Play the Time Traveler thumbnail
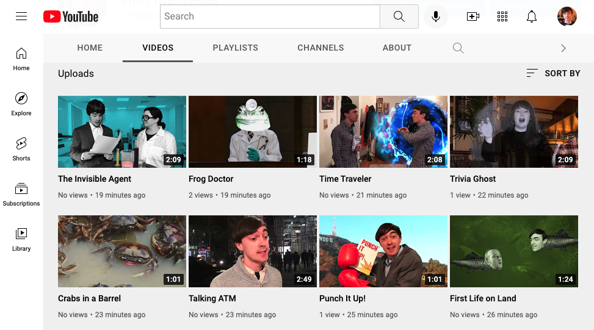This screenshot has width=594, height=330. 383,131
